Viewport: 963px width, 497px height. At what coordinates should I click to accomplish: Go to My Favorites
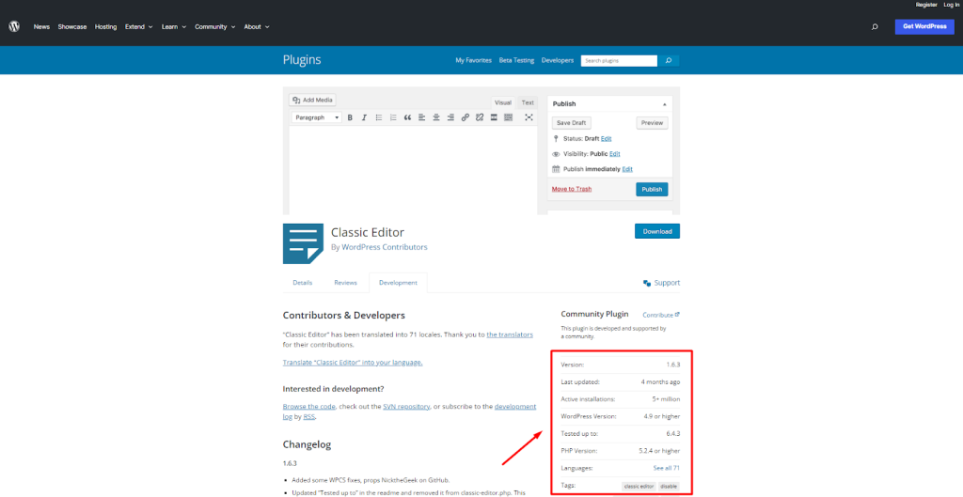(x=474, y=61)
